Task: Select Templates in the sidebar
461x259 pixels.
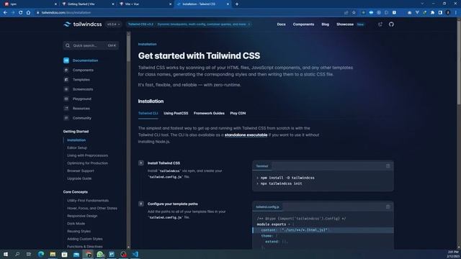Action: pyautogui.click(x=77, y=80)
